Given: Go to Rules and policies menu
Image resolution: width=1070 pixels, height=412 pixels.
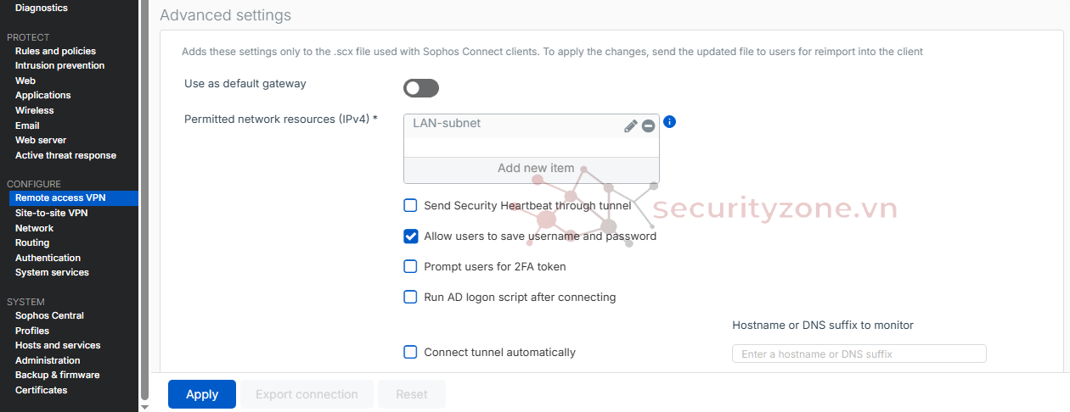Looking at the screenshot, I should [55, 52].
